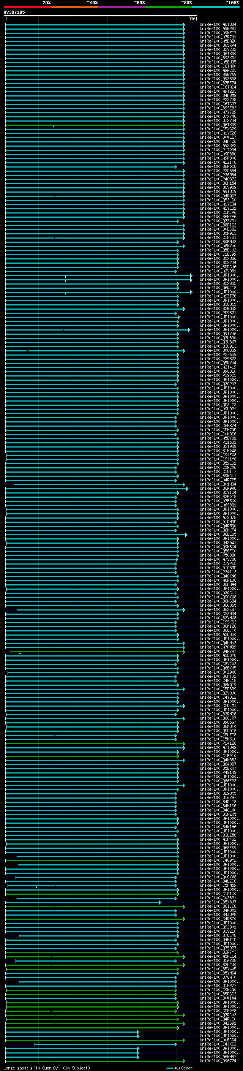Click label UniRef100_A7Y7Q9
Screen dimensions: 243x1071
pyautogui.click(x=218, y=112)
